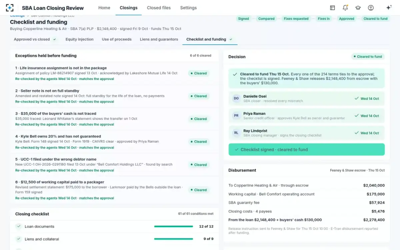Open the Closed files tab
The width and height of the screenshot is (400, 250).
coord(159,8)
